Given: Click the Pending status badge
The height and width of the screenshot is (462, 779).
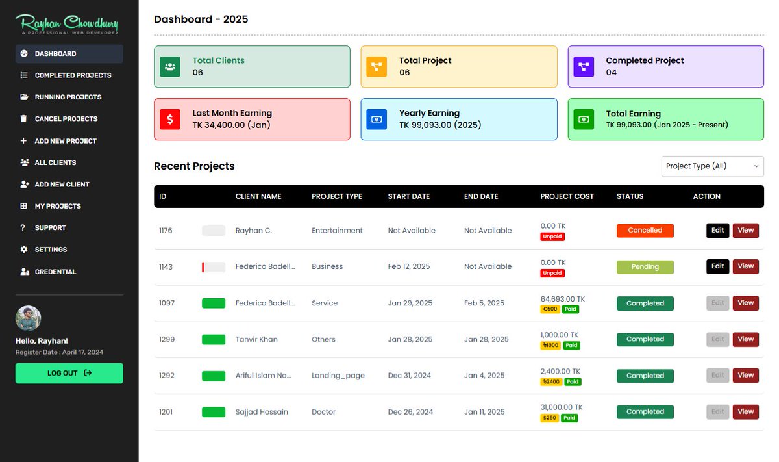Looking at the screenshot, I should click(x=645, y=267).
